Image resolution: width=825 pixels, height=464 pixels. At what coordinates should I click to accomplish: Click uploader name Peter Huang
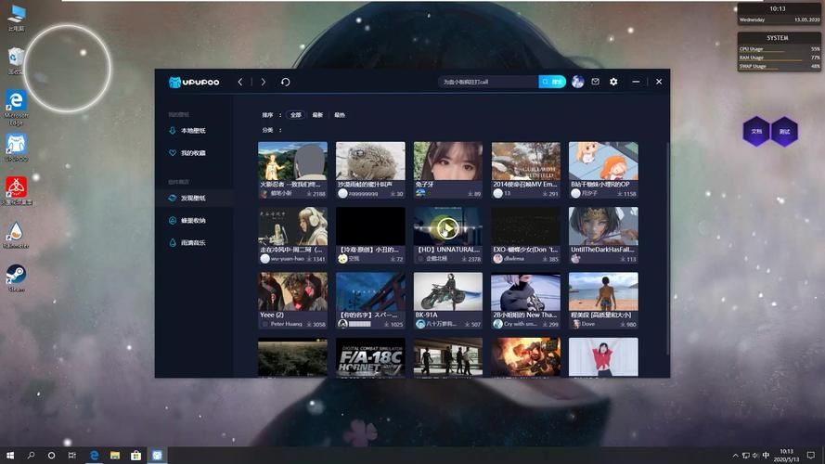coord(286,324)
